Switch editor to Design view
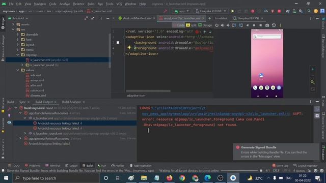The image size is (326, 183). click(205, 25)
